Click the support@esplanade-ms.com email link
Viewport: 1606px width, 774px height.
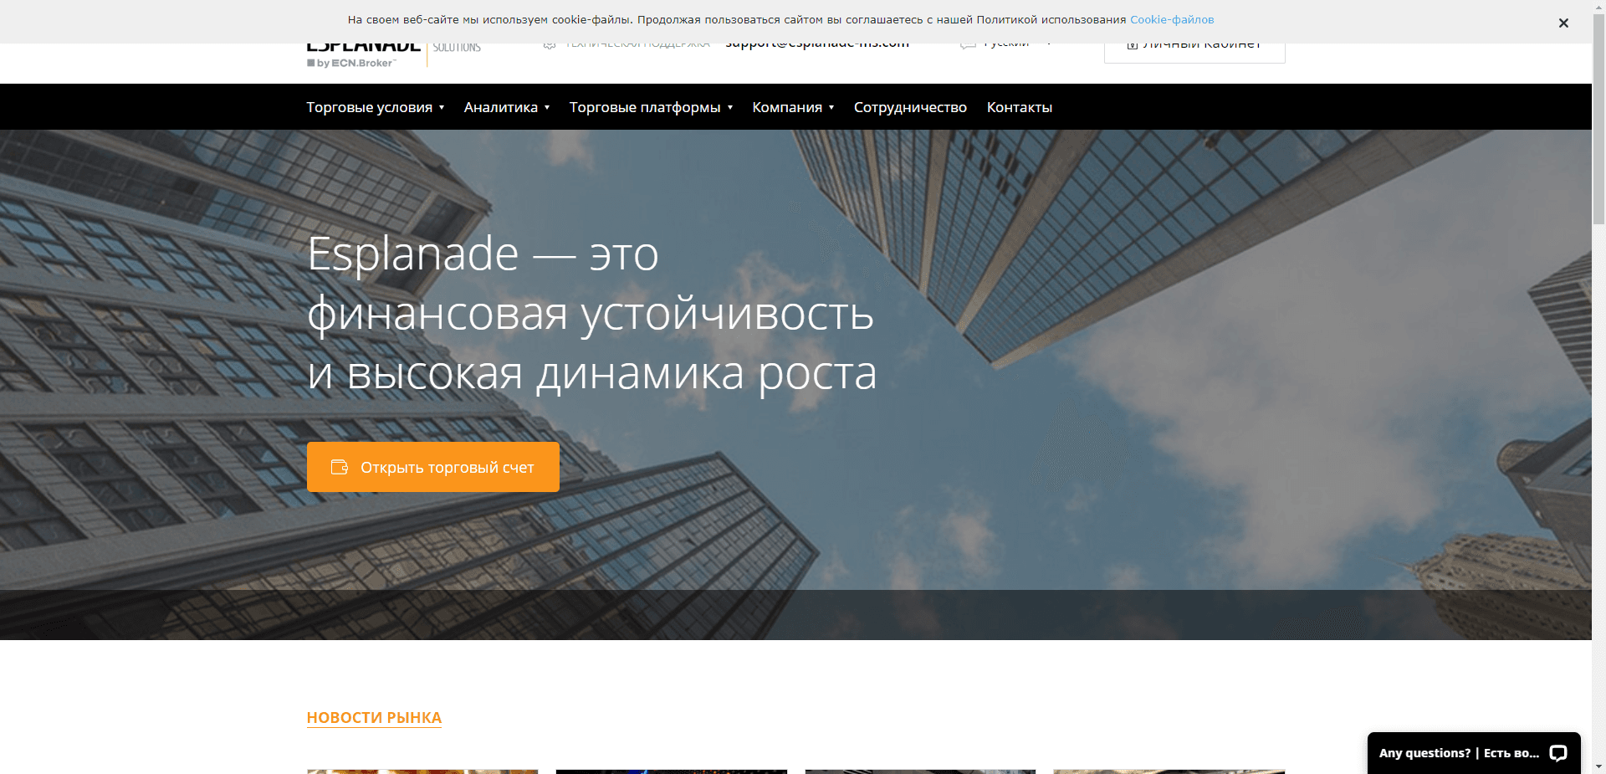[x=817, y=43]
